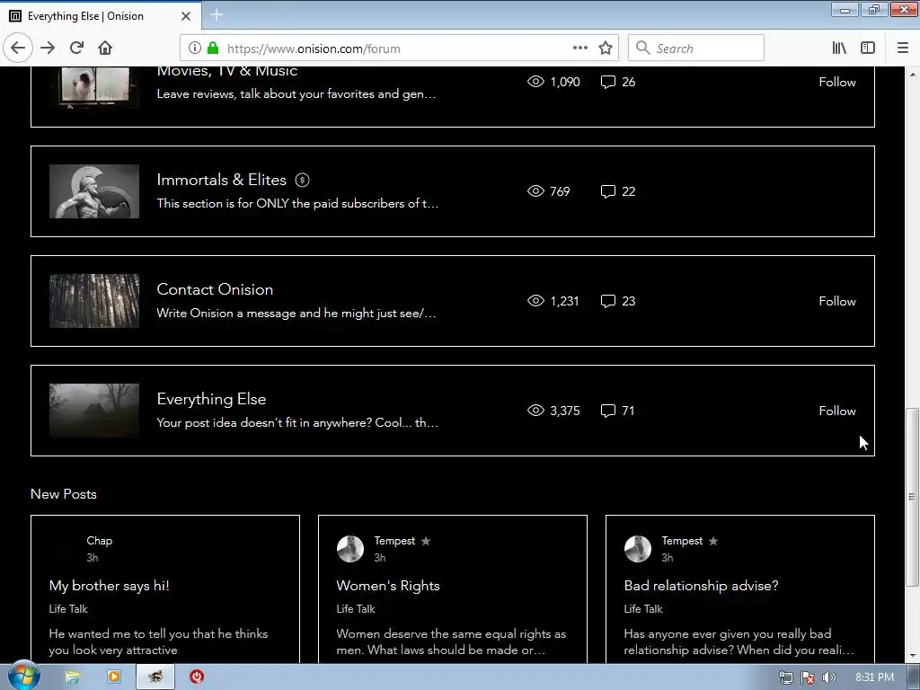Click the comments icon for Everything Else
Screen dimensions: 920x690
(x=608, y=411)
